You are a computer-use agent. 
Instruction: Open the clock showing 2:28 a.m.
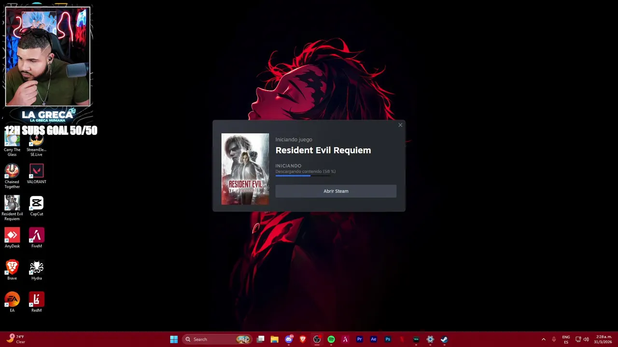[604, 339]
